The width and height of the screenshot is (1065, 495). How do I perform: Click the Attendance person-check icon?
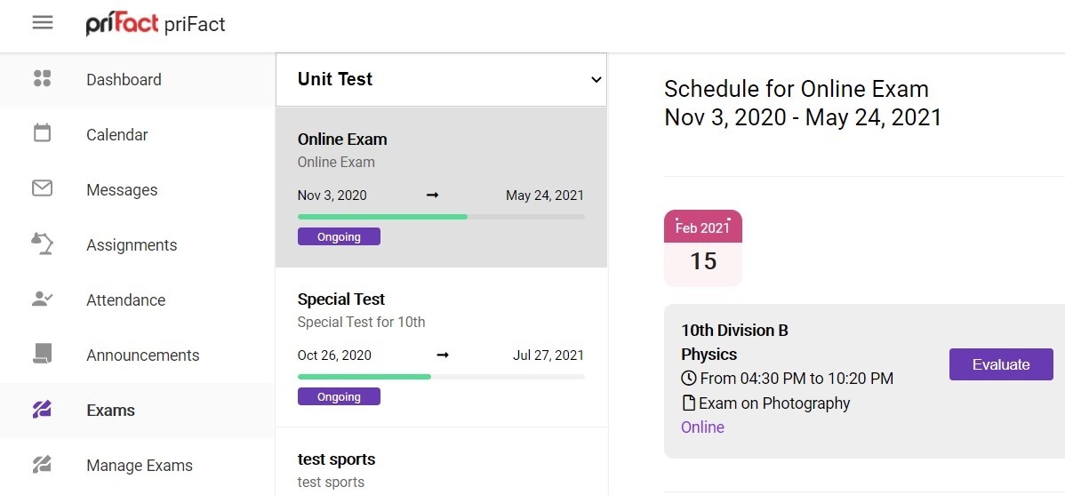coord(42,299)
